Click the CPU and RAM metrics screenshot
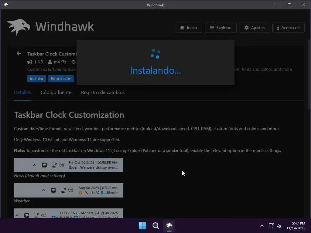Viewport: 311px width, 233px height. 69,213
